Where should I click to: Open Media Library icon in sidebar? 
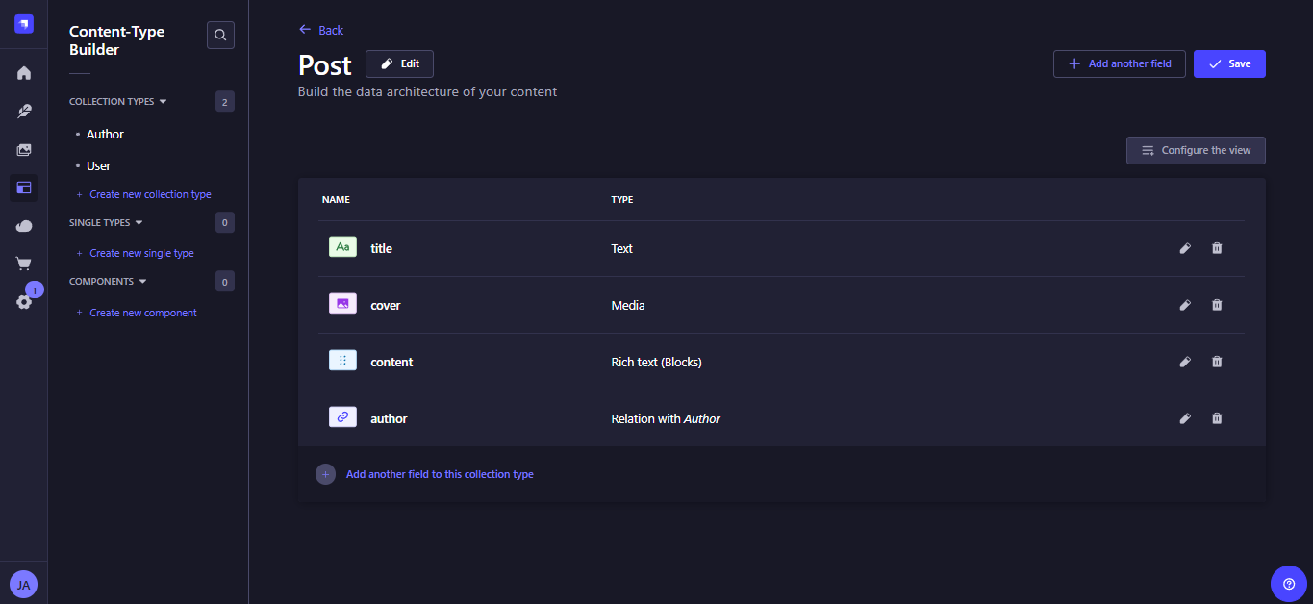24,150
